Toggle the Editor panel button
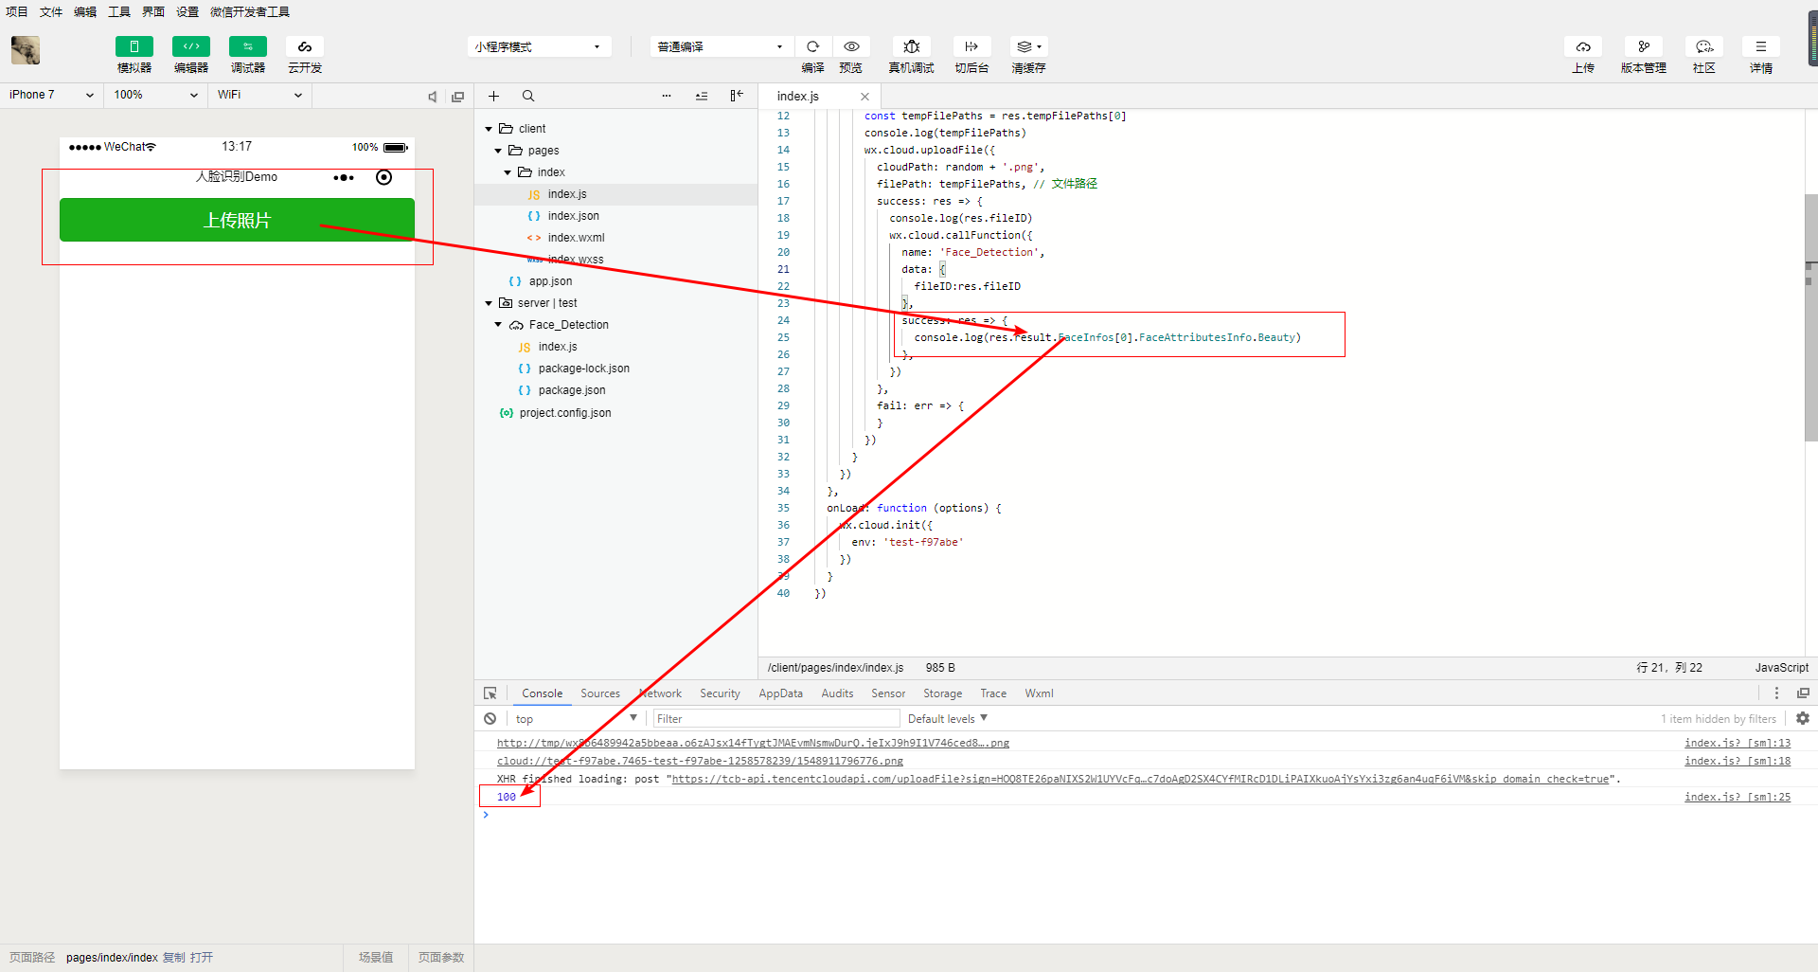The height and width of the screenshot is (972, 1818). coord(190,46)
